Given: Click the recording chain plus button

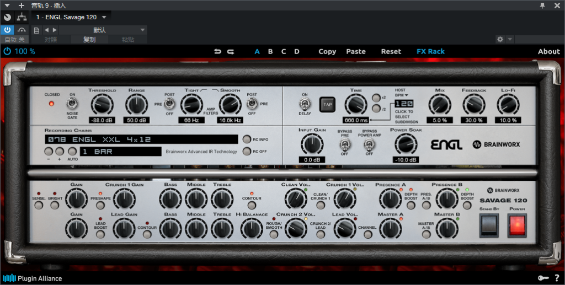Looking at the screenshot, I should pos(60,151).
